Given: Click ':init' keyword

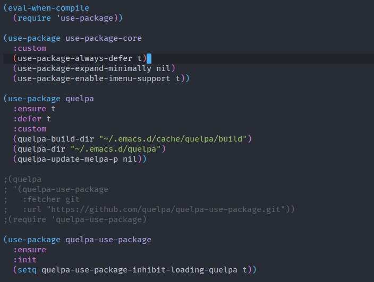Looking at the screenshot, I should pos(25,260).
